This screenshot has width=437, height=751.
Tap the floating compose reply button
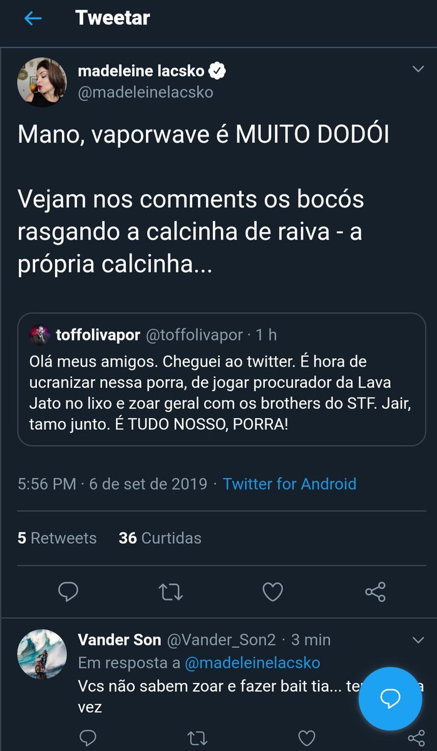(x=391, y=698)
